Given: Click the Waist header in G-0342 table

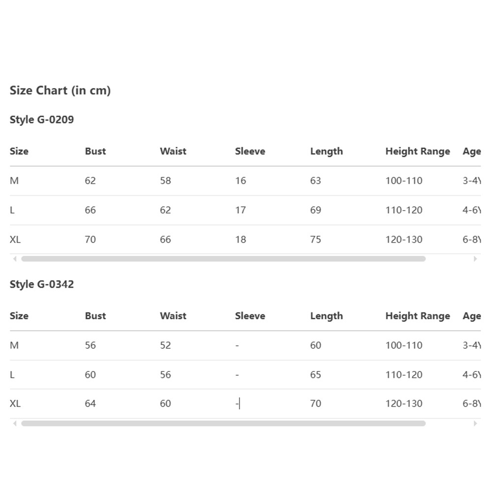Looking at the screenshot, I should (173, 316).
